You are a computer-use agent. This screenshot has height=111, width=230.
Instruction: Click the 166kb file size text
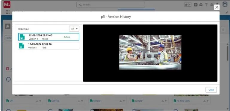click(45, 39)
